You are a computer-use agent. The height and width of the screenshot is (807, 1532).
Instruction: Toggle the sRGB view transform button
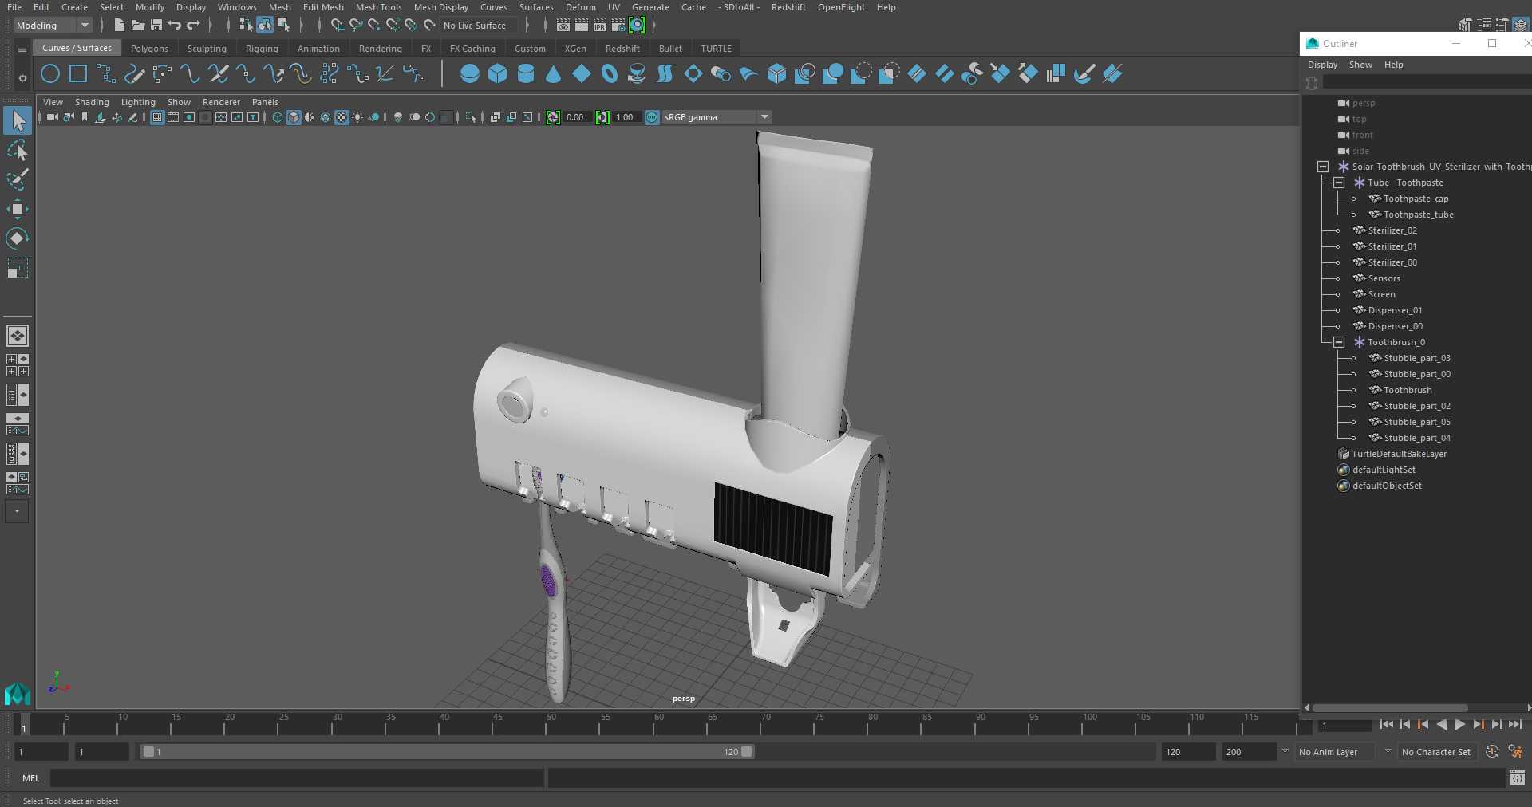[x=652, y=117]
